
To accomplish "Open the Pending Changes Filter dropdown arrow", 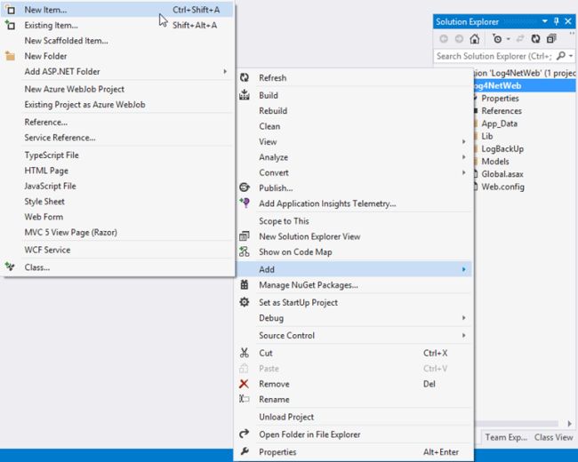I will coord(508,39).
